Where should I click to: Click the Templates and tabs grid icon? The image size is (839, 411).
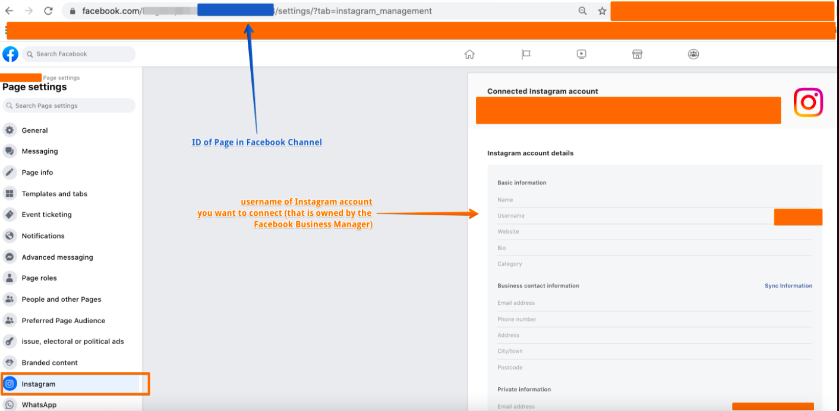point(10,194)
